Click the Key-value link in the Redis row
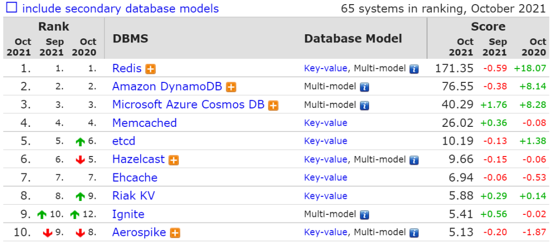Viewport: 553px width, 244px height. click(x=326, y=69)
